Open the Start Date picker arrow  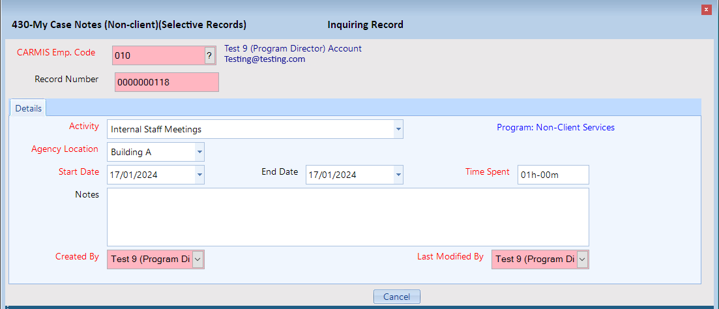[199, 175]
